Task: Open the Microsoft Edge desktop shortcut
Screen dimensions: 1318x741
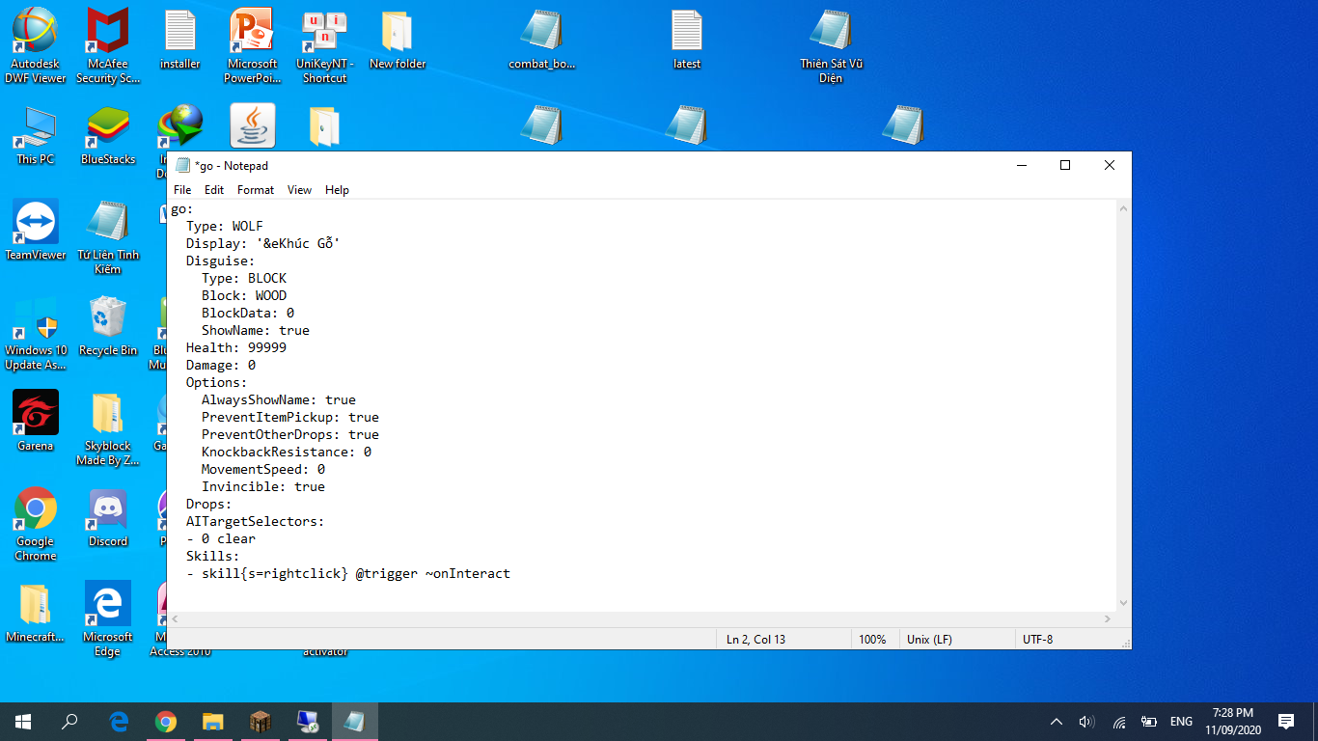Action: 108,606
